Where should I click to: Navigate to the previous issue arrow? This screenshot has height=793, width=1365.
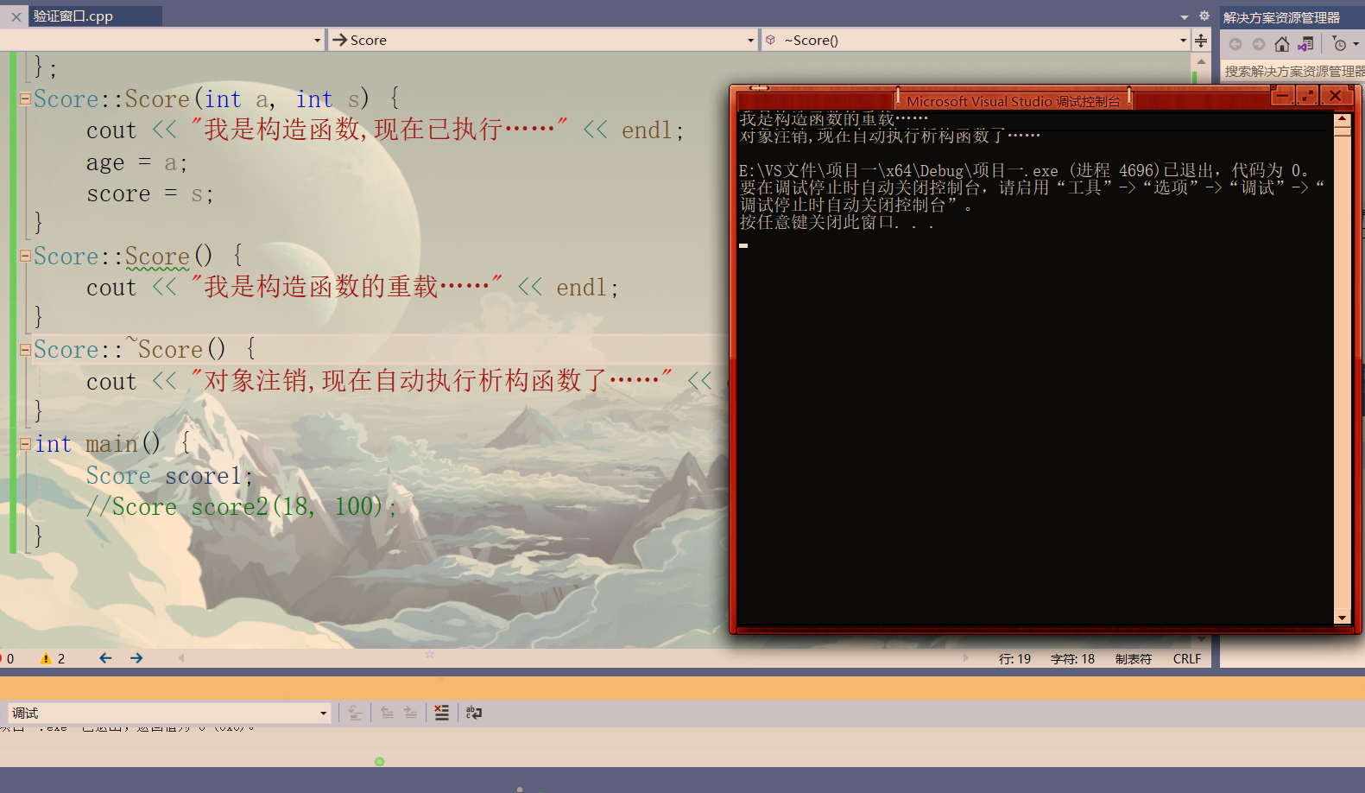coord(105,658)
